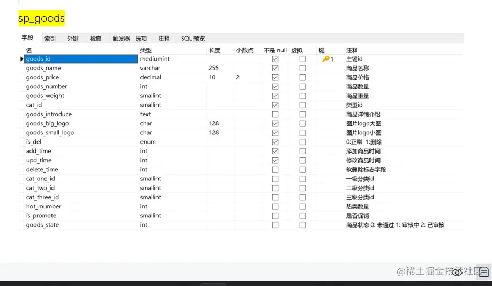Click the 不是 null column header

pos(275,50)
